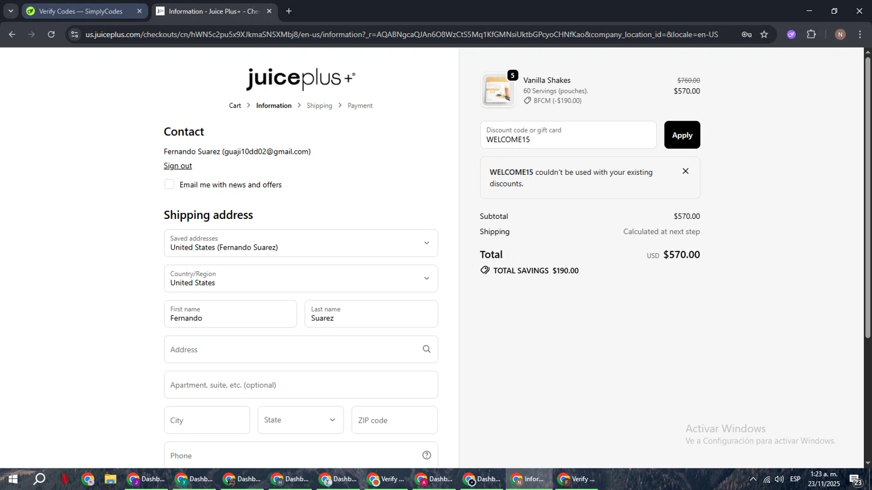Click the Phone number field
Viewport: 872px width, 490px height.
[301, 456]
